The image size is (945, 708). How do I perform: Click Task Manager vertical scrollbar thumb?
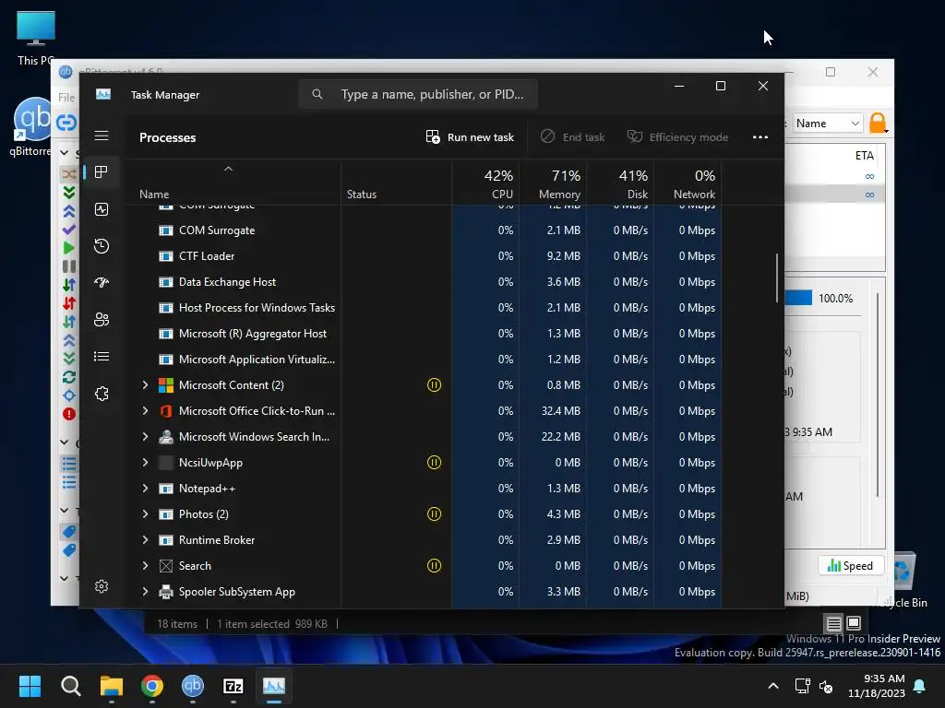[x=777, y=277]
